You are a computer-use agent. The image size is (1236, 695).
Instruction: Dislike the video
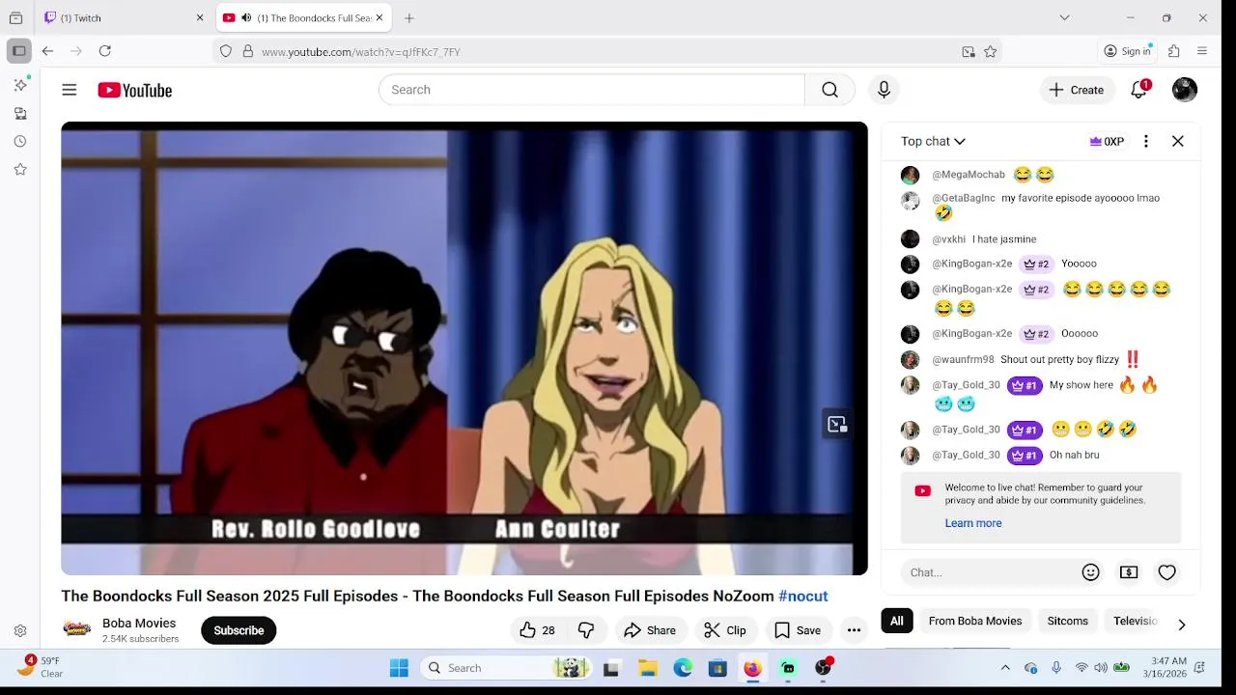pos(586,630)
